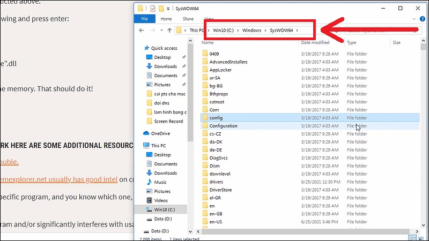Click the da-DK folder icon

tap(205, 141)
